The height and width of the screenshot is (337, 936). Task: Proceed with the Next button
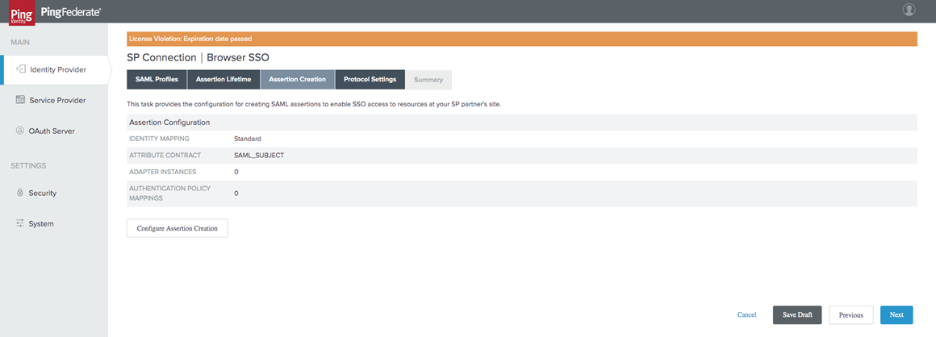896,315
